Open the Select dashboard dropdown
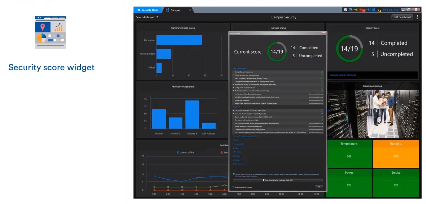The width and height of the screenshot is (426, 204). 147,17
